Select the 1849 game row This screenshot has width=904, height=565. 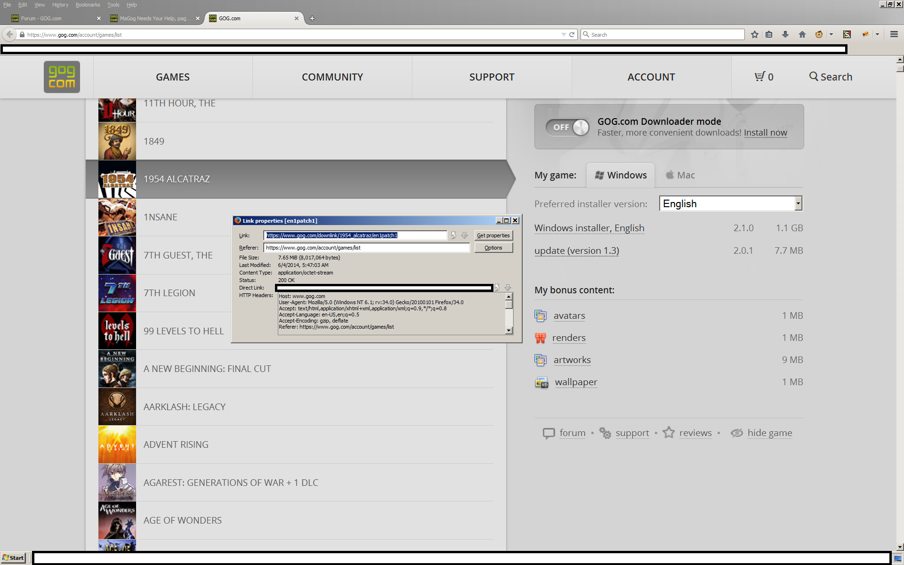[x=296, y=141]
